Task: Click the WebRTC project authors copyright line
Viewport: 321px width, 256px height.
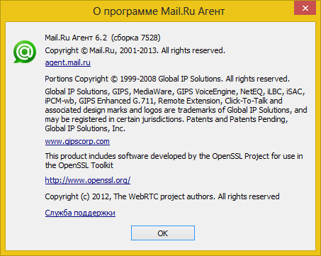Action: click(162, 196)
